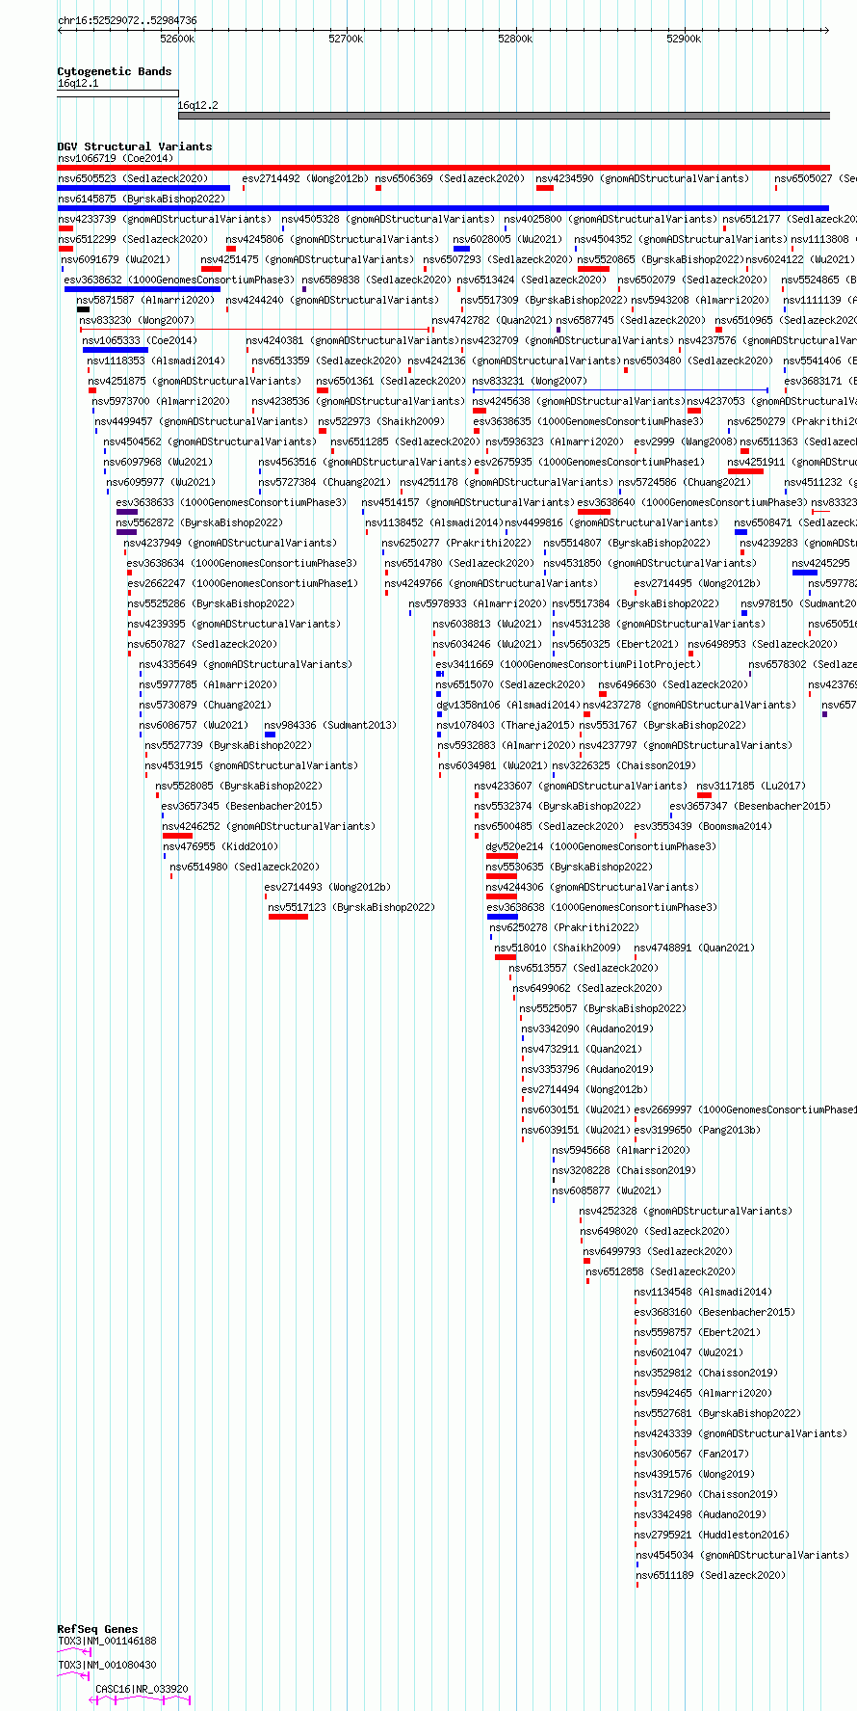857x1711 pixels.
Task: Click the esv3638632 1000GenomesConsortiumPhase3 label
Action: click(179, 280)
